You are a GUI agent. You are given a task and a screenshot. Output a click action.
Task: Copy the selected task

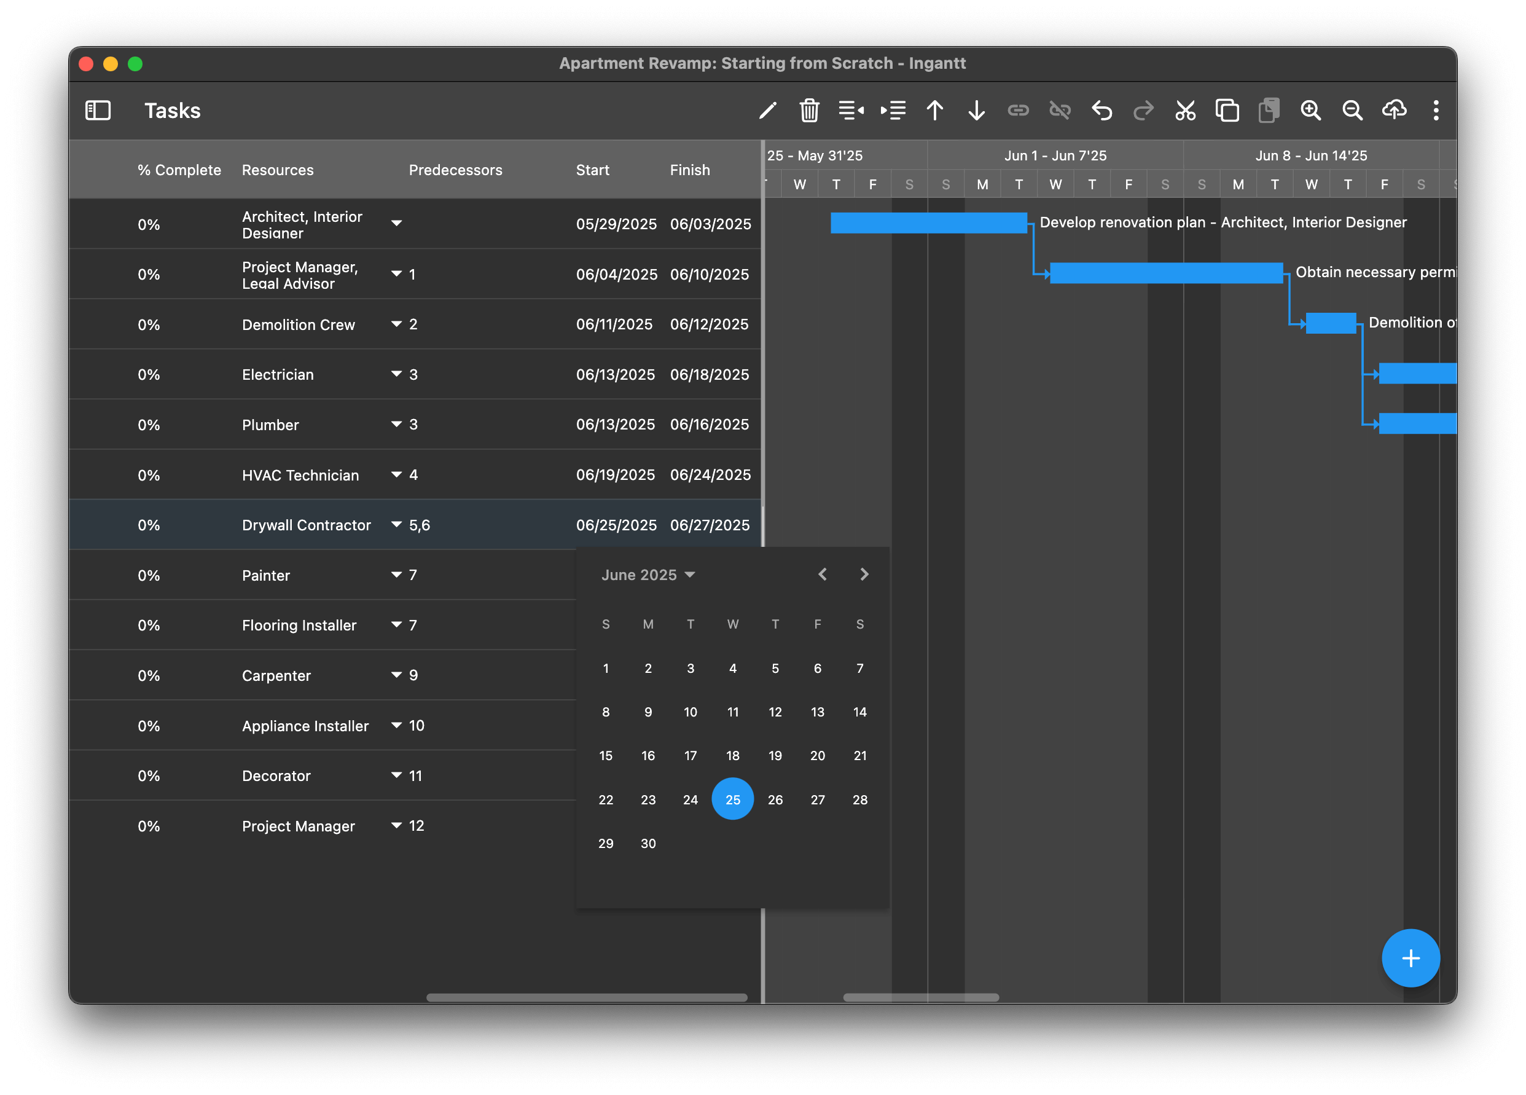point(1227,111)
